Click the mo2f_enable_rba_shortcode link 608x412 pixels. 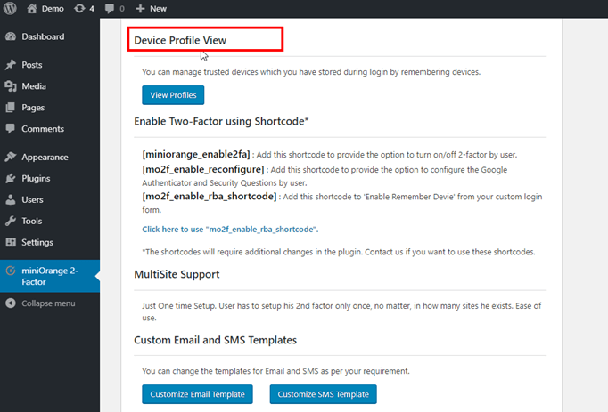230,230
